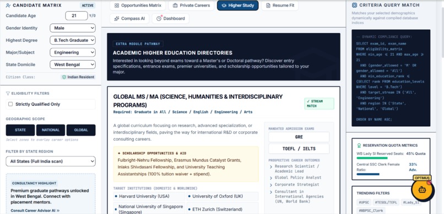Enable the Strictly Qualified Only checkbox
Image resolution: width=444 pixels, height=214 pixels.
click(x=10, y=104)
